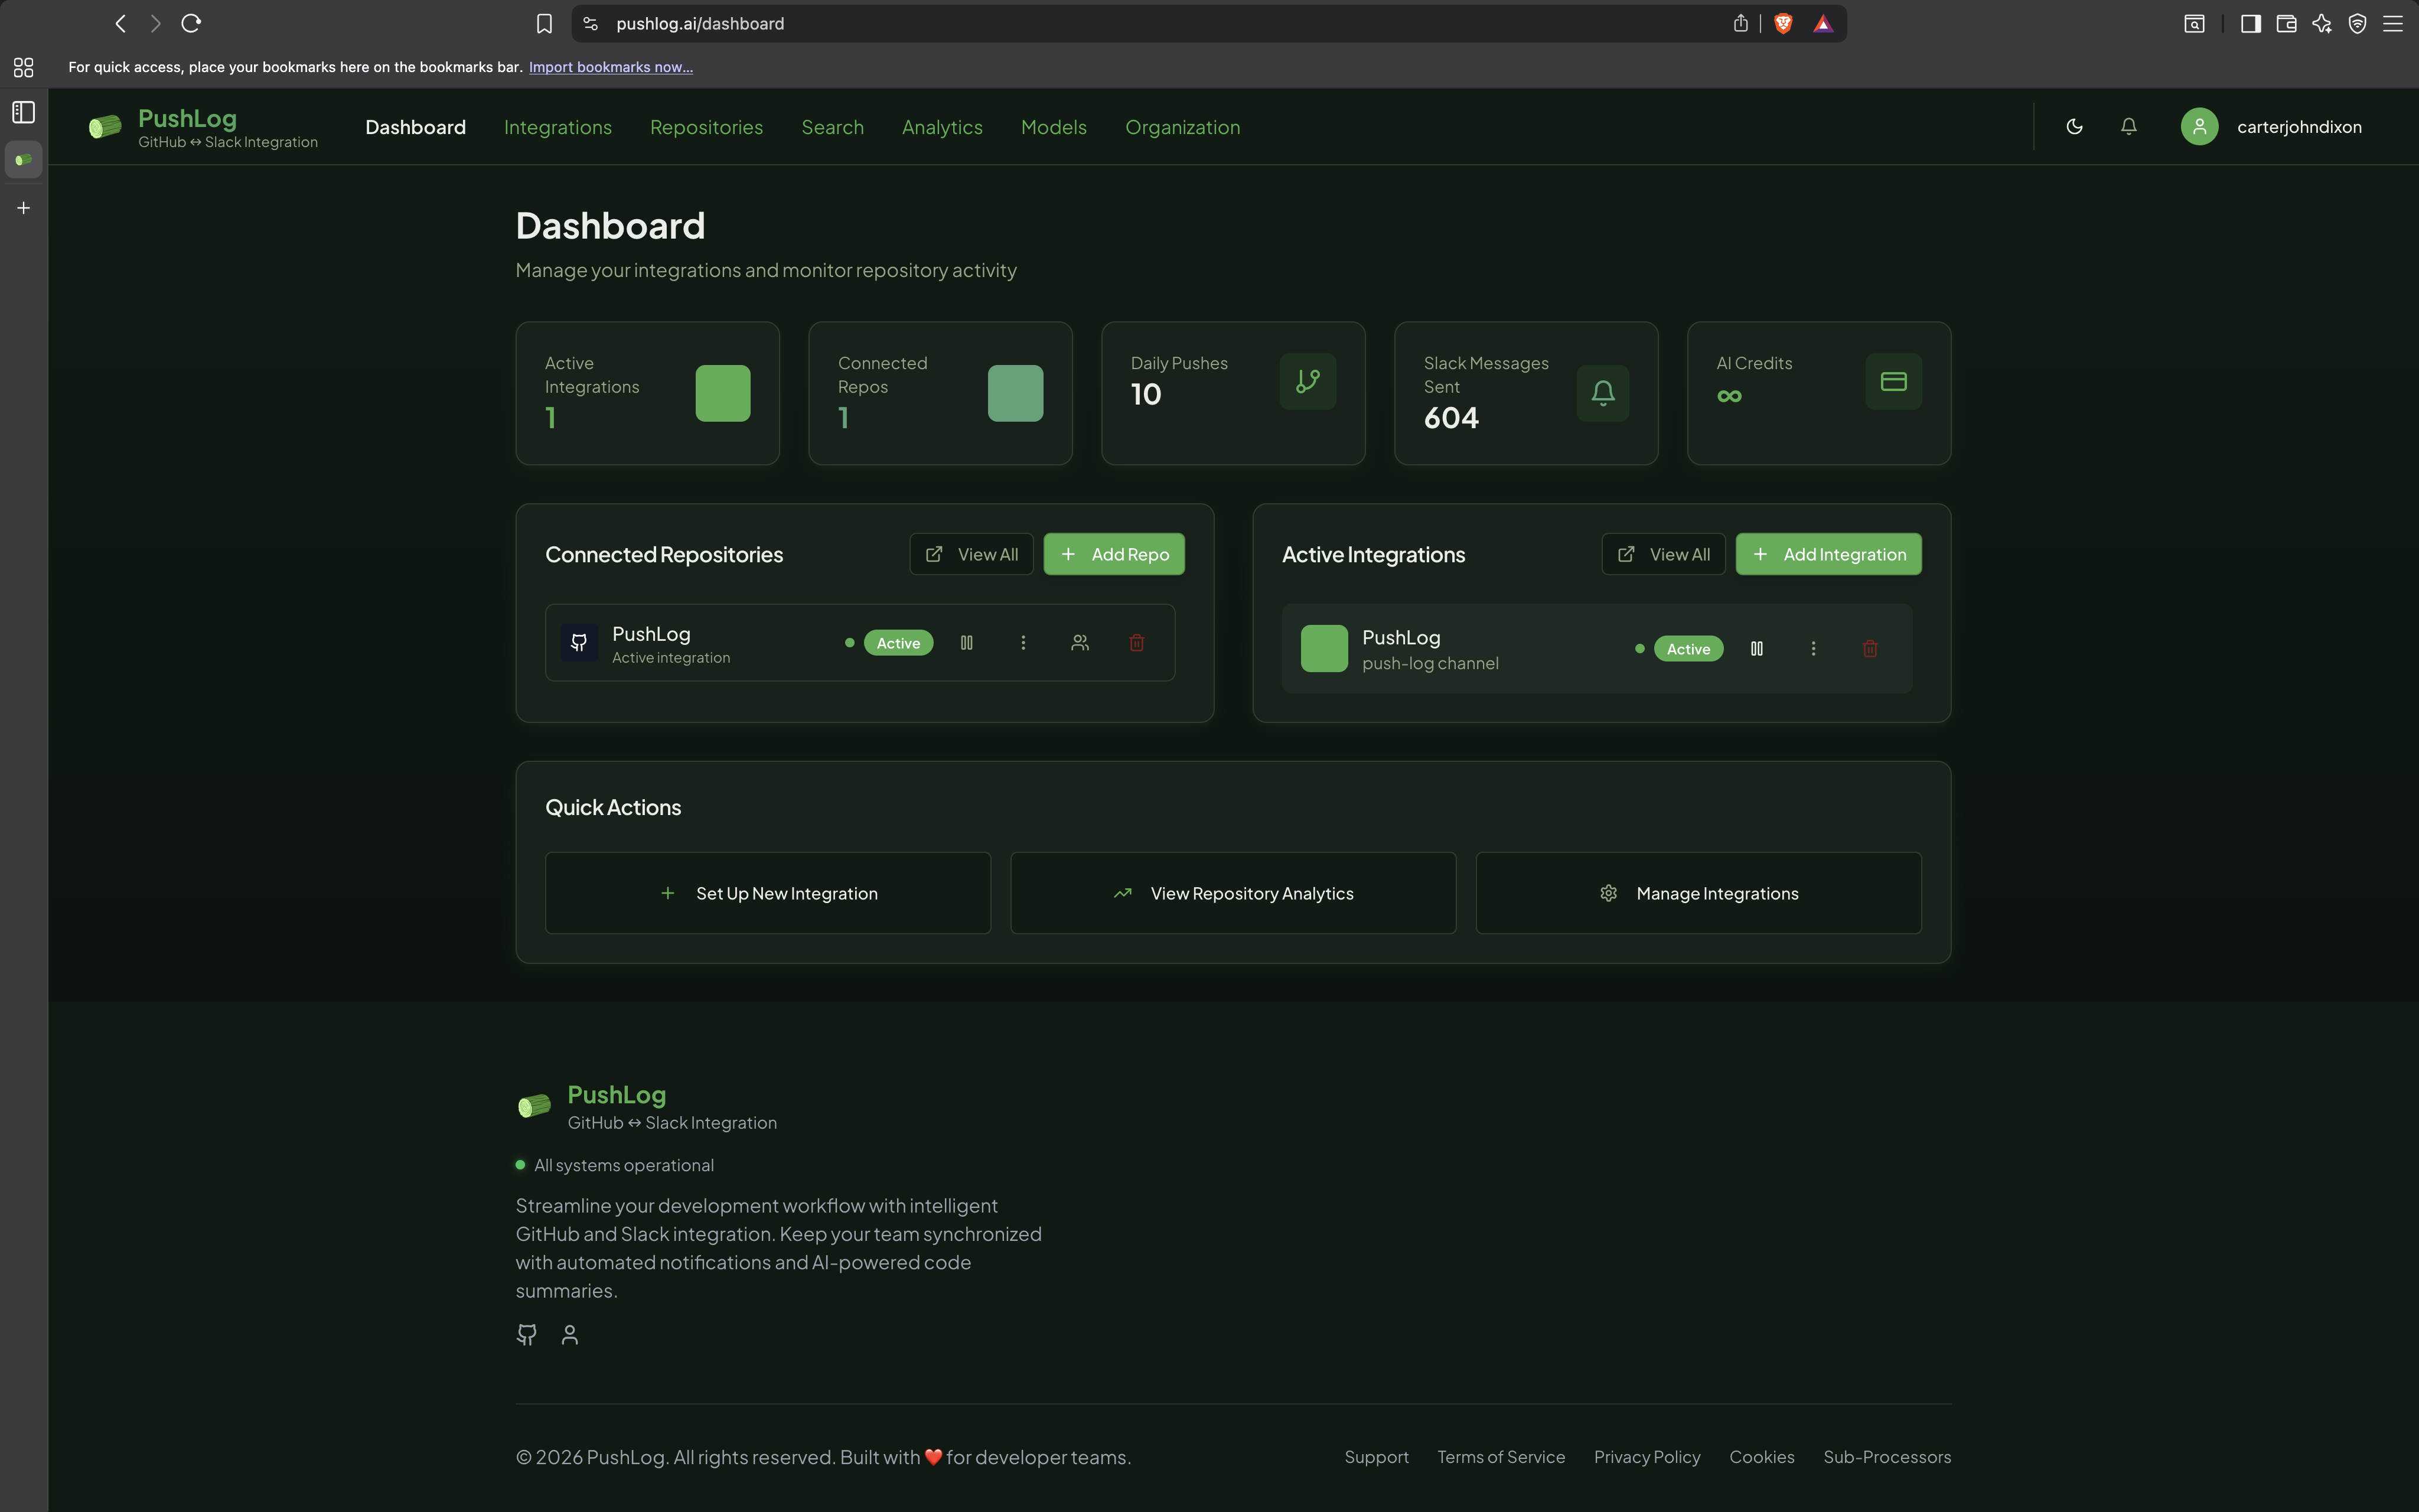Click the Add Integration button

pos(1828,554)
